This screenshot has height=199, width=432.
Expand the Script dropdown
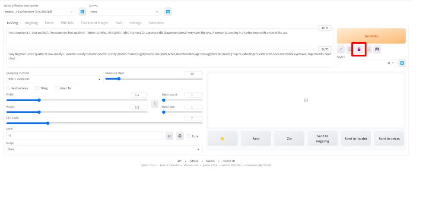(x=104, y=149)
